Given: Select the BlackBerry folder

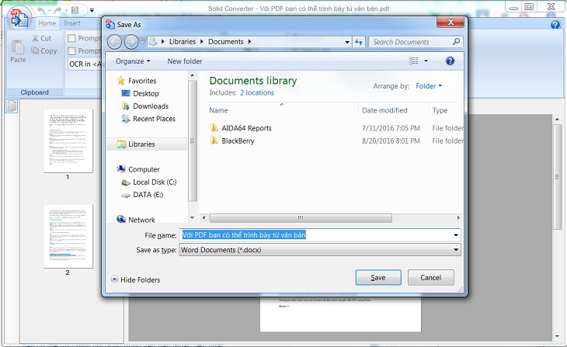Looking at the screenshot, I should 232,141.
